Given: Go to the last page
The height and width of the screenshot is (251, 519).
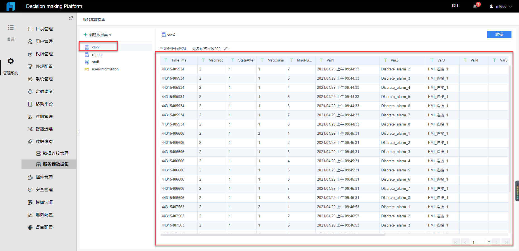Looking at the screenshot, I should point(506,242).
